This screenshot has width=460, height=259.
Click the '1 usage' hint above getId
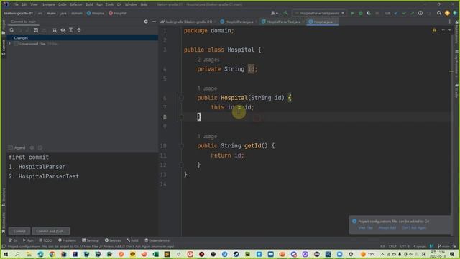point(207,137)
